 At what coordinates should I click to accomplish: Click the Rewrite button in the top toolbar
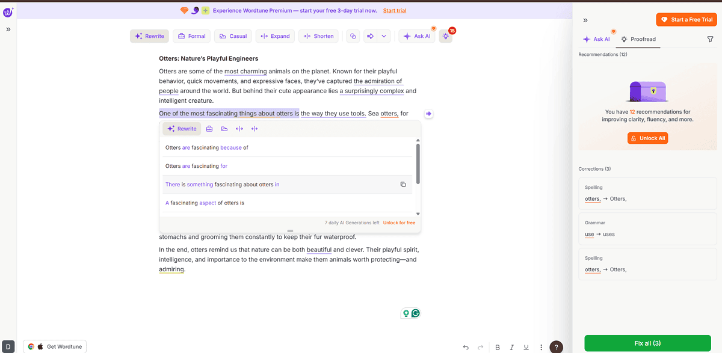(149, 36)
